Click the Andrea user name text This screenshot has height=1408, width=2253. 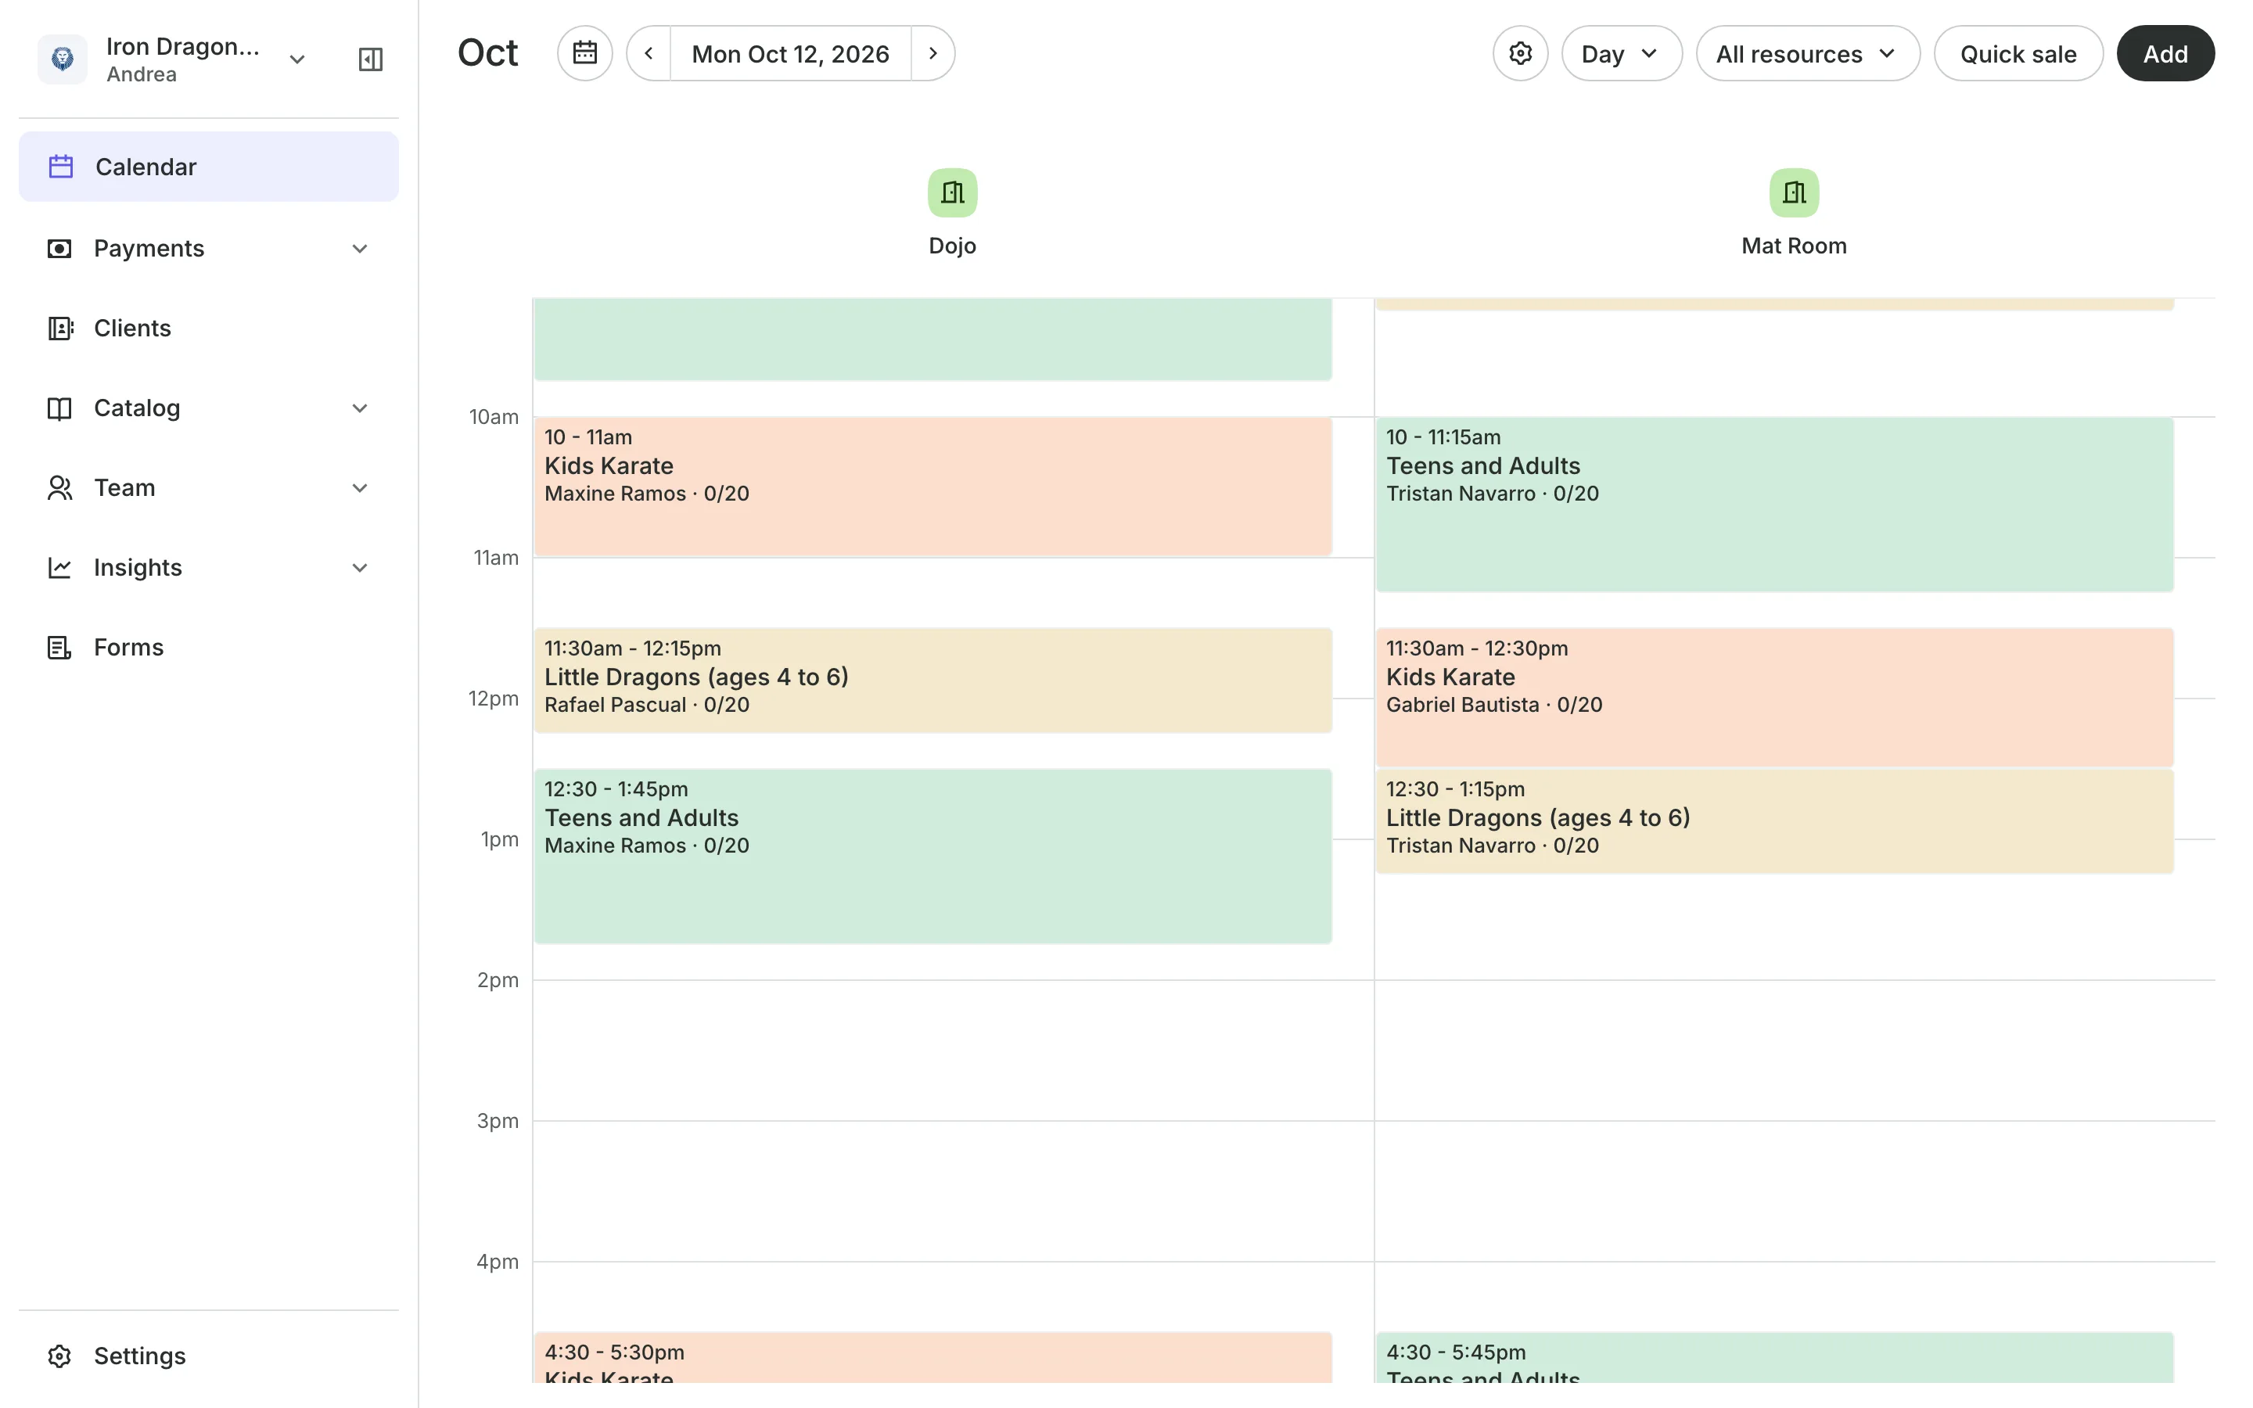142,74
